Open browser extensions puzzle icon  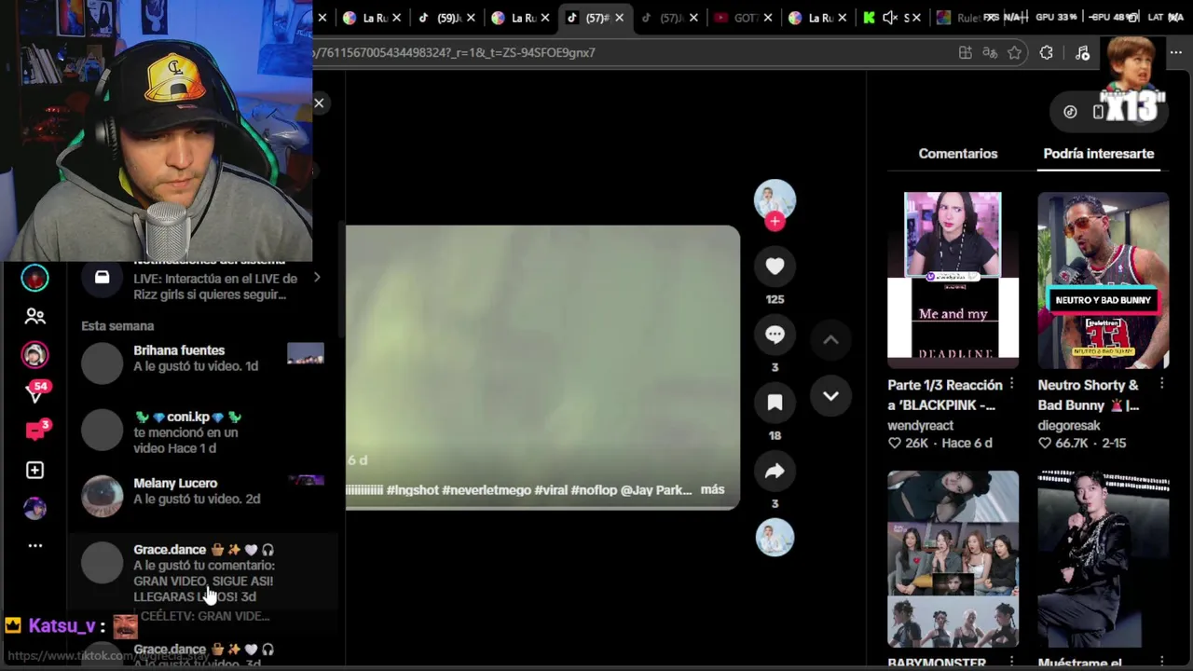tap(1047, 53)
